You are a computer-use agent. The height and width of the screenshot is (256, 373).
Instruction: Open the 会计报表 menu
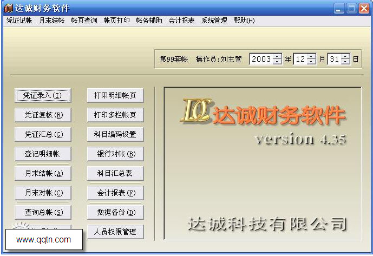(181, 21)
